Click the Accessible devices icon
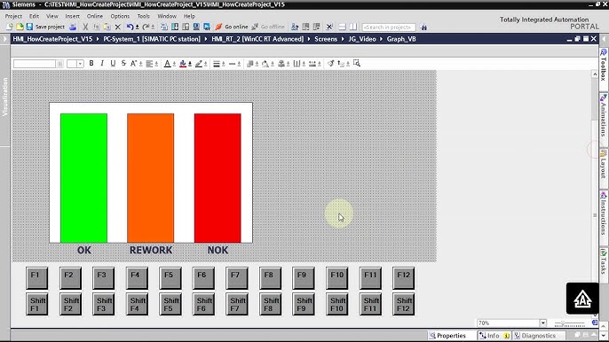Viewport: 609px width, 342px height. point(295,27)
